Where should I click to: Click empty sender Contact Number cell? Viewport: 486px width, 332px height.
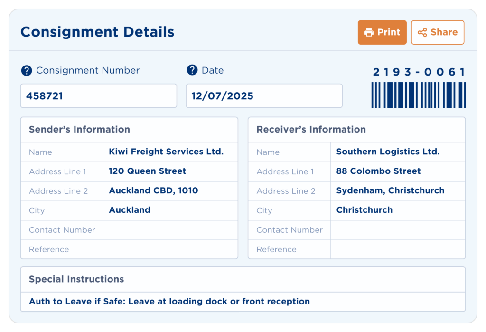pyautogui.click(x=170, y=230)
